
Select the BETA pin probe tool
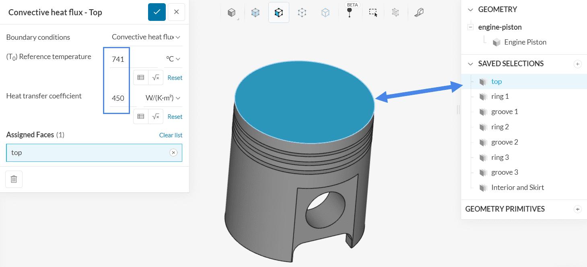click(349, 12)
